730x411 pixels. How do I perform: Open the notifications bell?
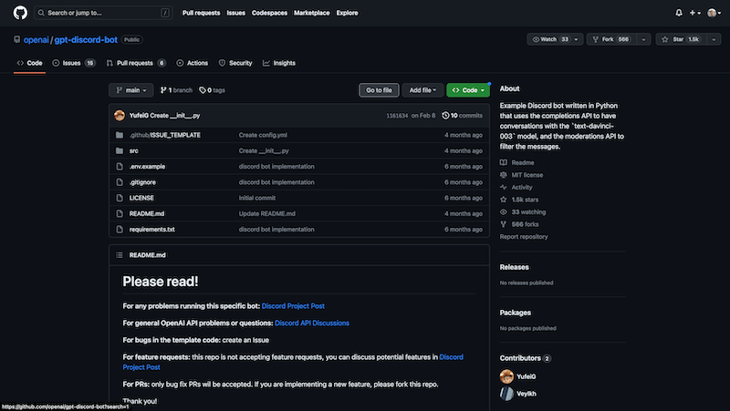[x=678, y=13]
